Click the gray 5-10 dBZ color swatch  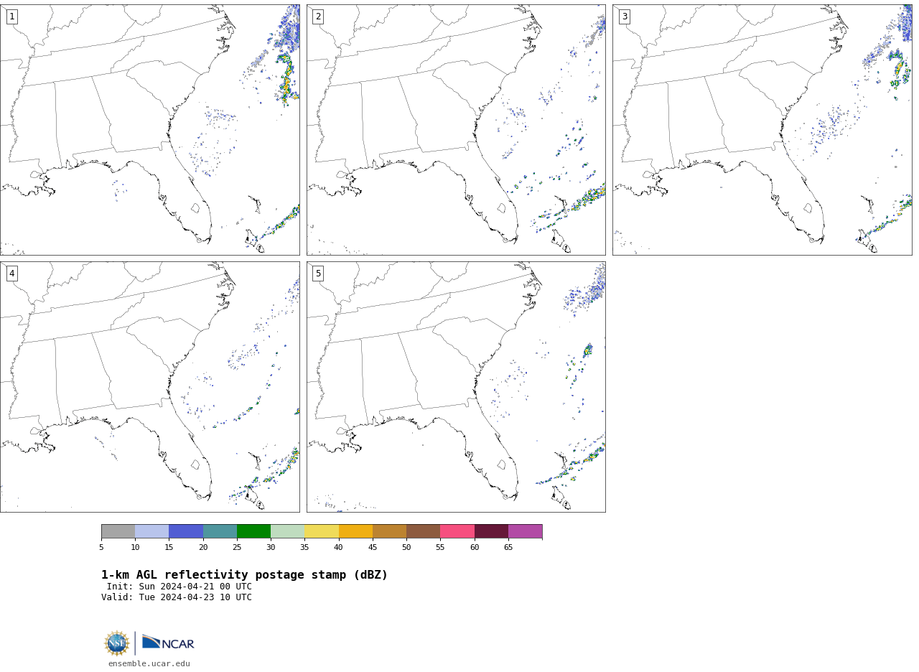point(118,531)
